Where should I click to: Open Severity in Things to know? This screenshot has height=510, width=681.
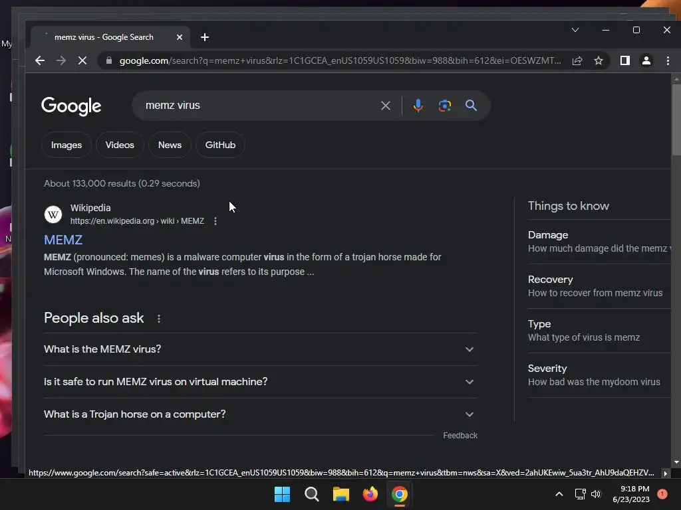(599, 375)
